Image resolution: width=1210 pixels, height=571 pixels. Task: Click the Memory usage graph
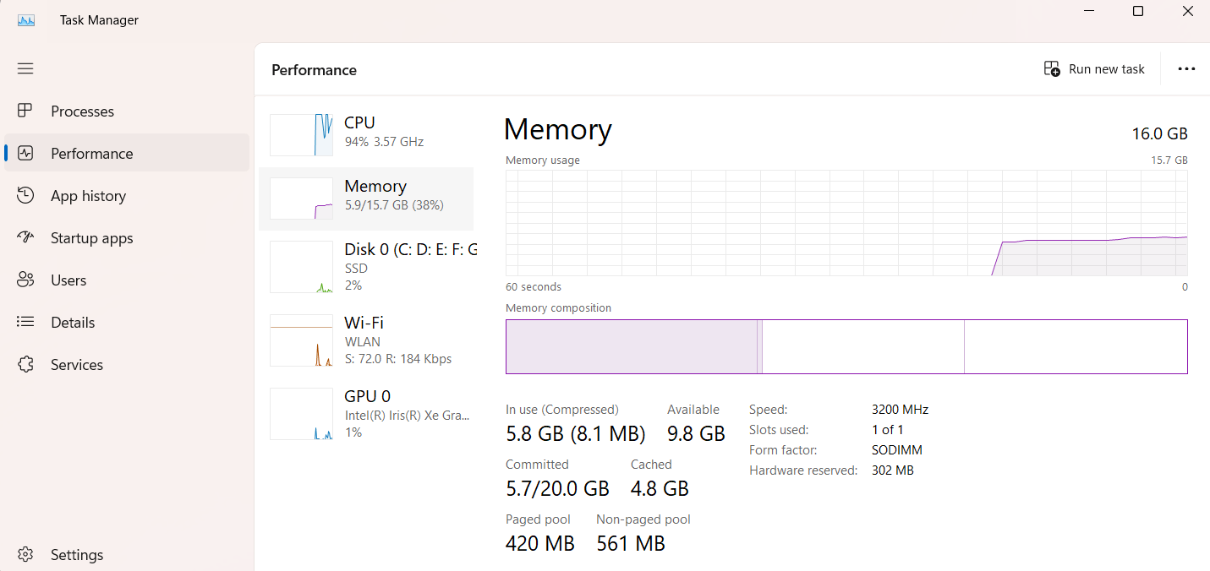click(x=846, y=223)
